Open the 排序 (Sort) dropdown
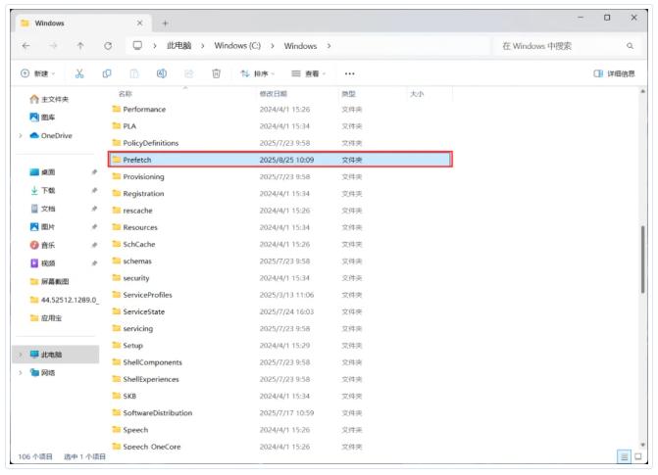658x475 pixels. (x=259, y=73)
